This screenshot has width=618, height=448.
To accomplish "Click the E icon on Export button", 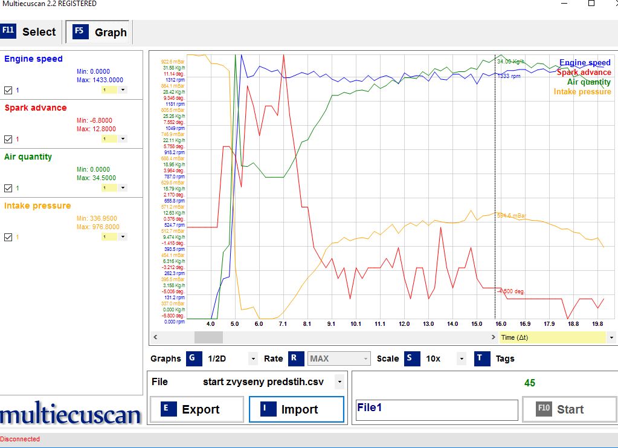I will (x=166, y=409).
